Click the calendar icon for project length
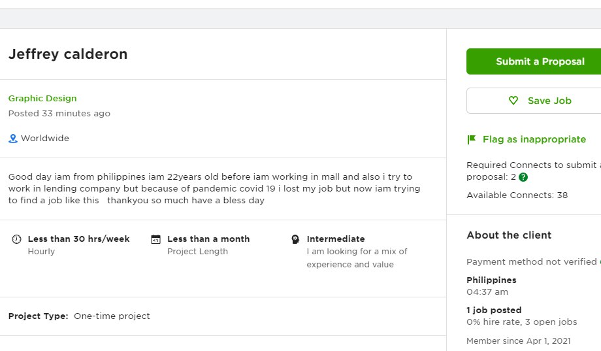601x351 pixels. coord(155,239)
